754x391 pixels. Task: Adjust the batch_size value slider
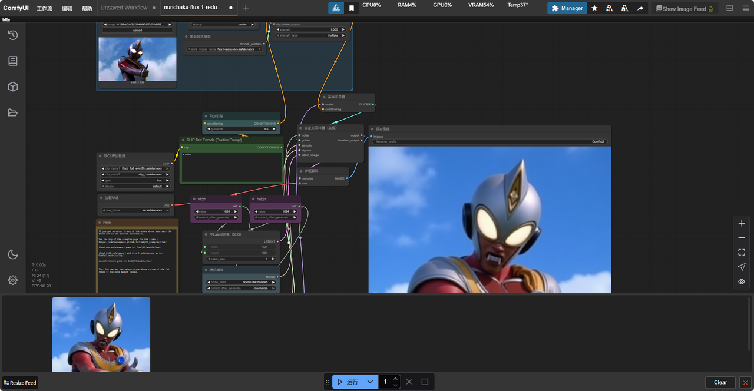pos(240,259)
